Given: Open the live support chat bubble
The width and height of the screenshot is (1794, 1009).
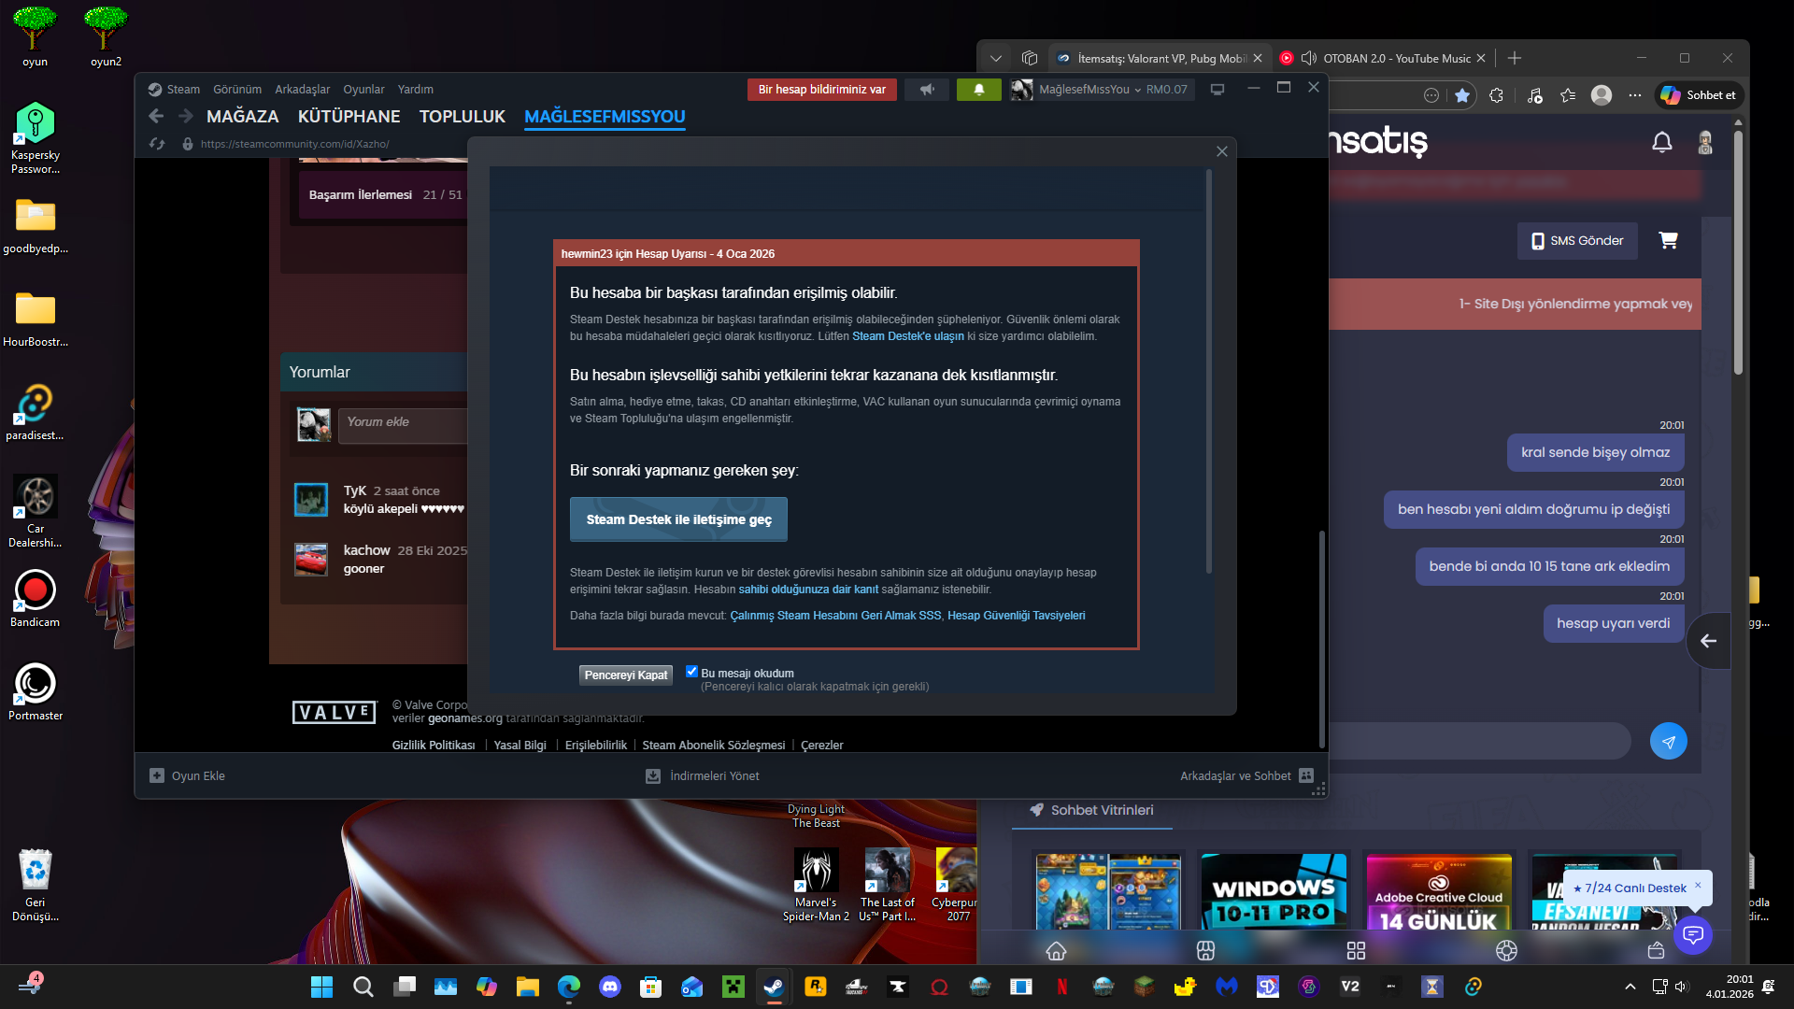Looking at the screenshot, I should point(1693,934).
